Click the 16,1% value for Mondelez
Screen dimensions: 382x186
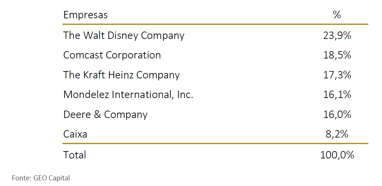(x=337, y=95)
